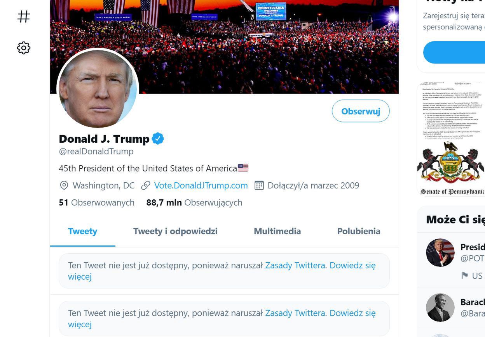This screenshot has height=337, width=485.
Task: Click the link chain icon before Vote.DonaldJTrump.com
Action: click(x=145, y=185)
